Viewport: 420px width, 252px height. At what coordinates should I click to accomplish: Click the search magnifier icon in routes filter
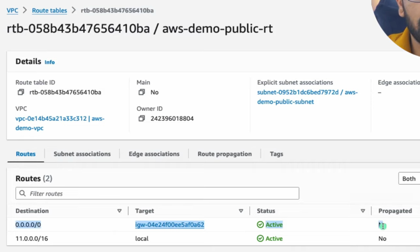(x=22, y=193)
